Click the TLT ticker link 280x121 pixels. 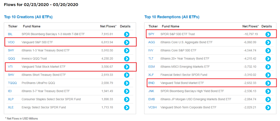(151, 58)
